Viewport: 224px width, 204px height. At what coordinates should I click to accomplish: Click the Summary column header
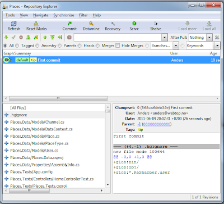(22, 53)
